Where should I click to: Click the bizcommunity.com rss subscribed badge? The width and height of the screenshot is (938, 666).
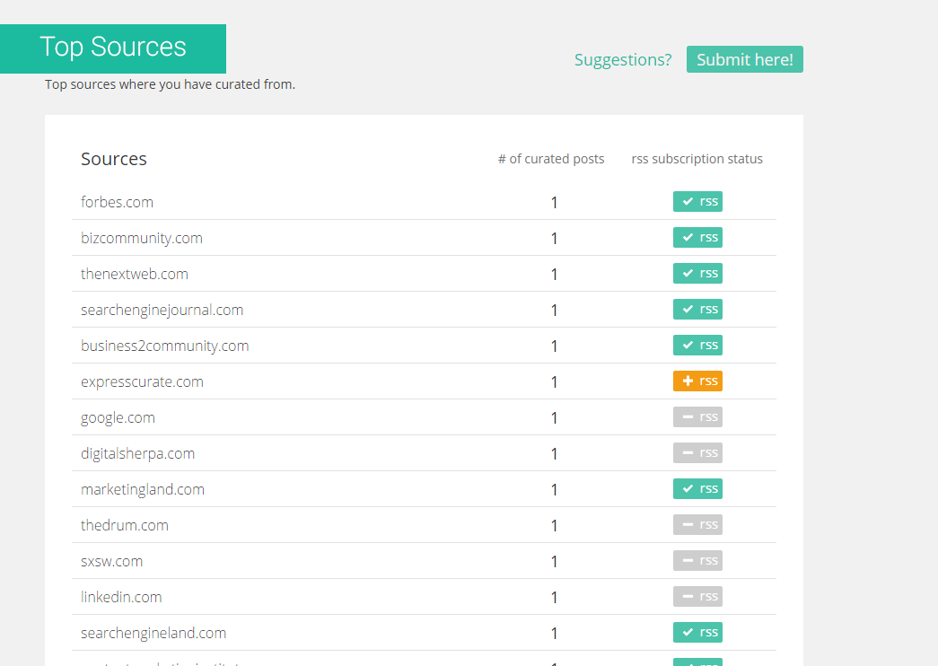tap(697, 238)
